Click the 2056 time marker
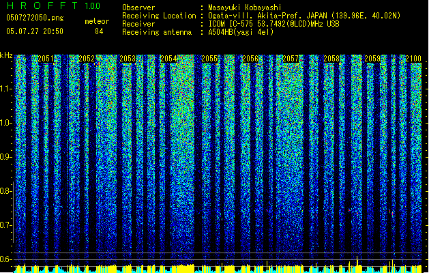Viewport: 429px width, 273px height. point(250,59)
